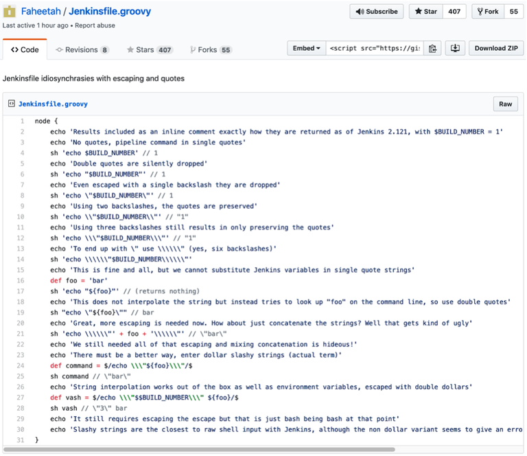Click the "def foo = 'bar'" line

79,280
